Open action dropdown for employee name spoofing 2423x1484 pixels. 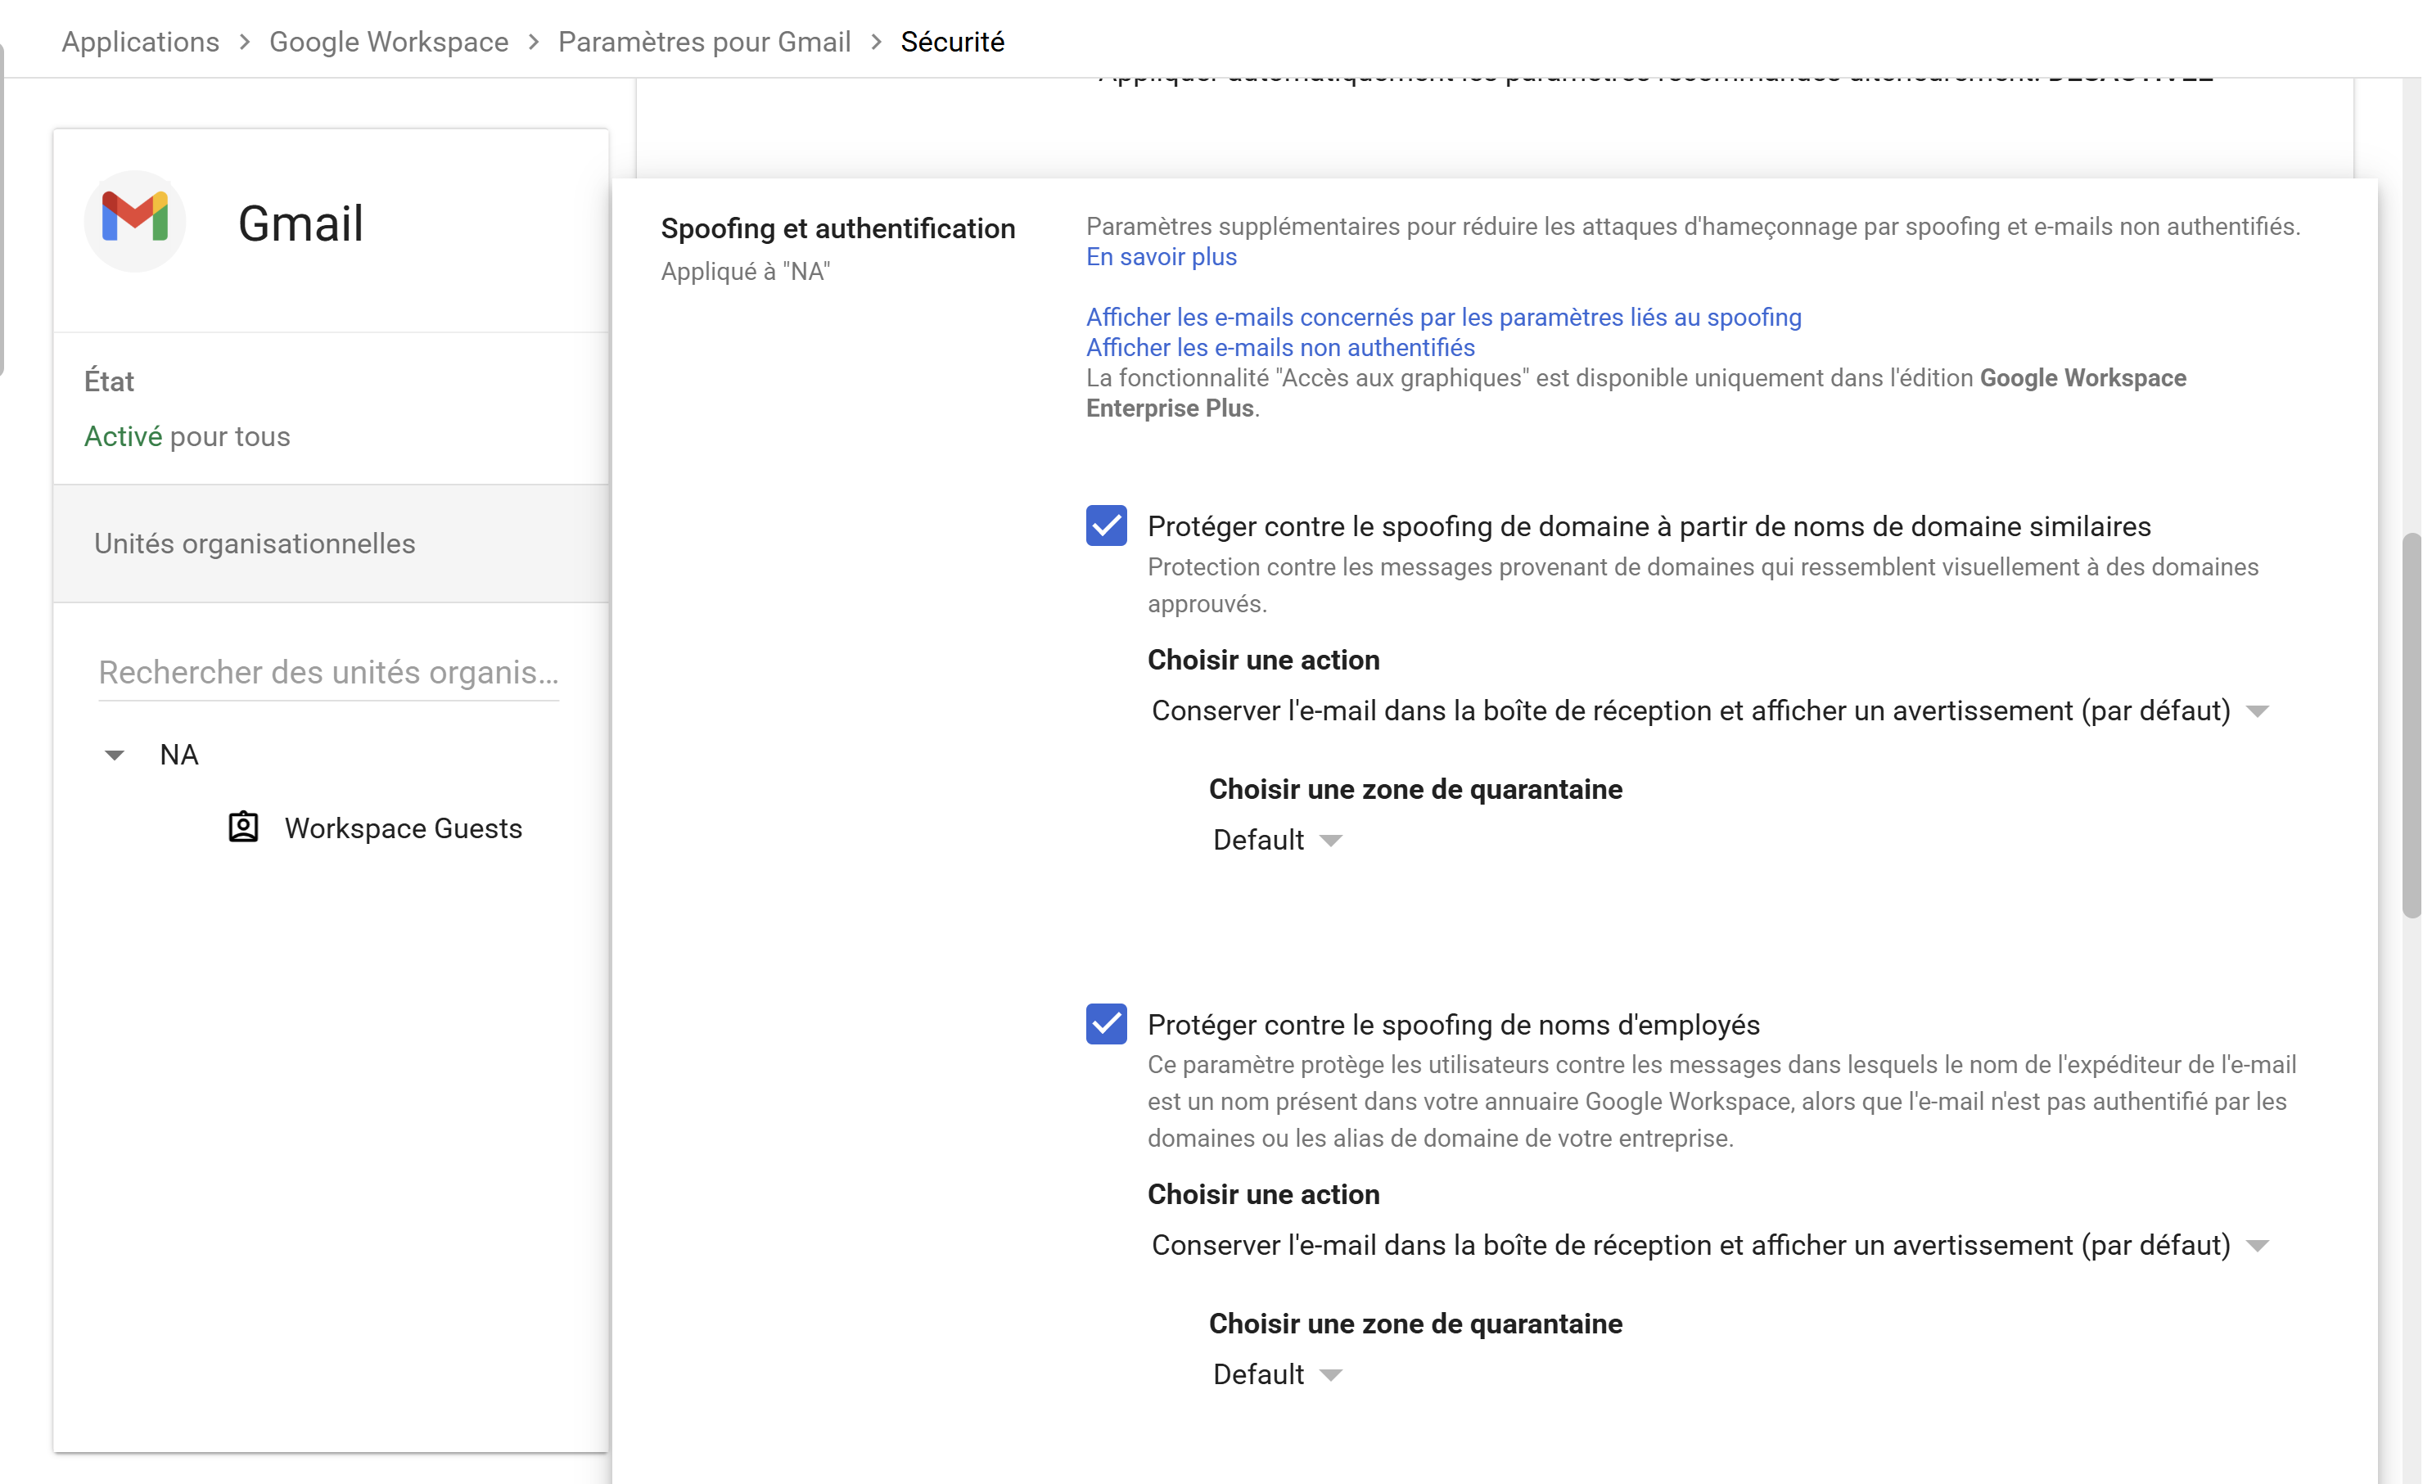(x=1709, y=1245)
